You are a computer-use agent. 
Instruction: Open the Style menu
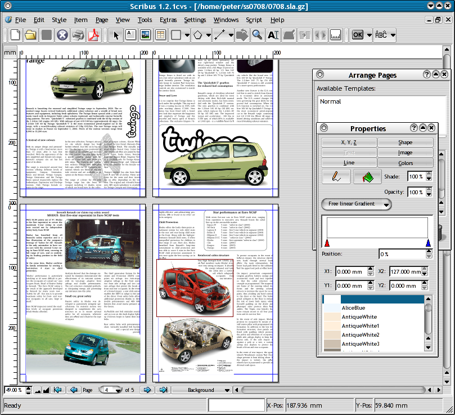coord(59,20)
